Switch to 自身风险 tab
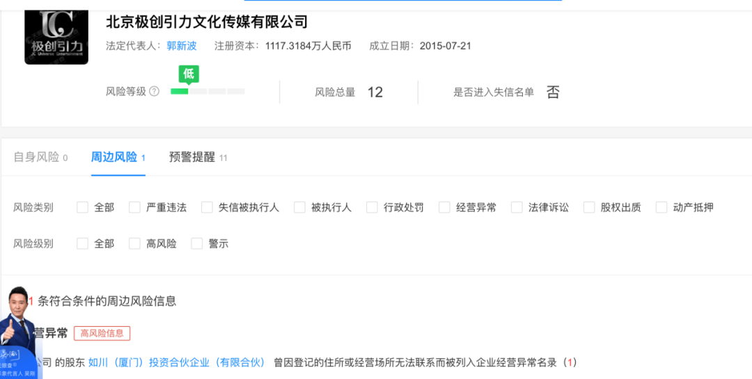This screenshot has width=752, height=379. 41,157
